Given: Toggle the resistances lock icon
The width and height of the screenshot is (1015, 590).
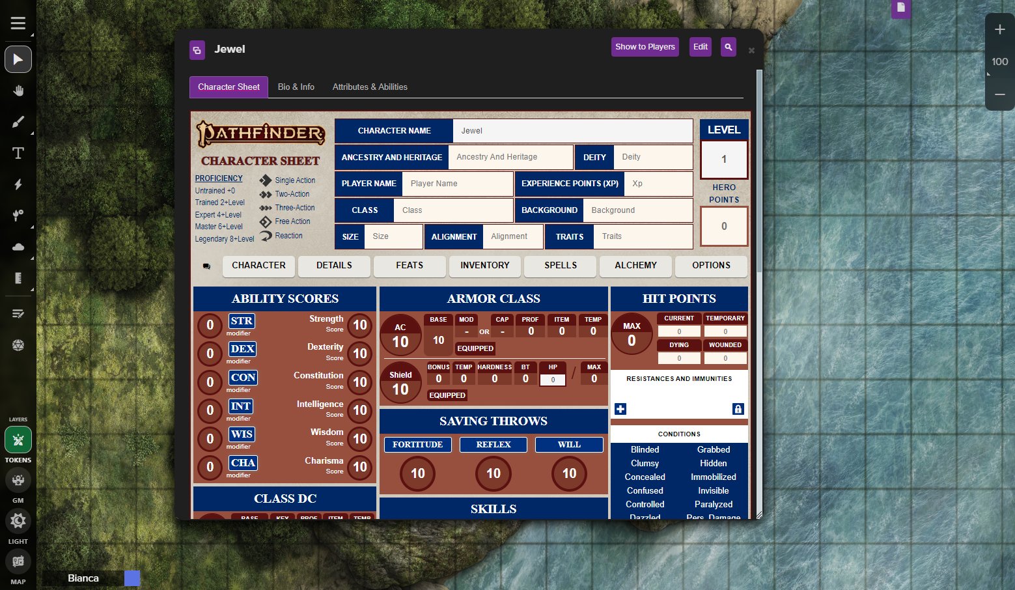Looking at the screenshot, I should [x=738, y=409].
